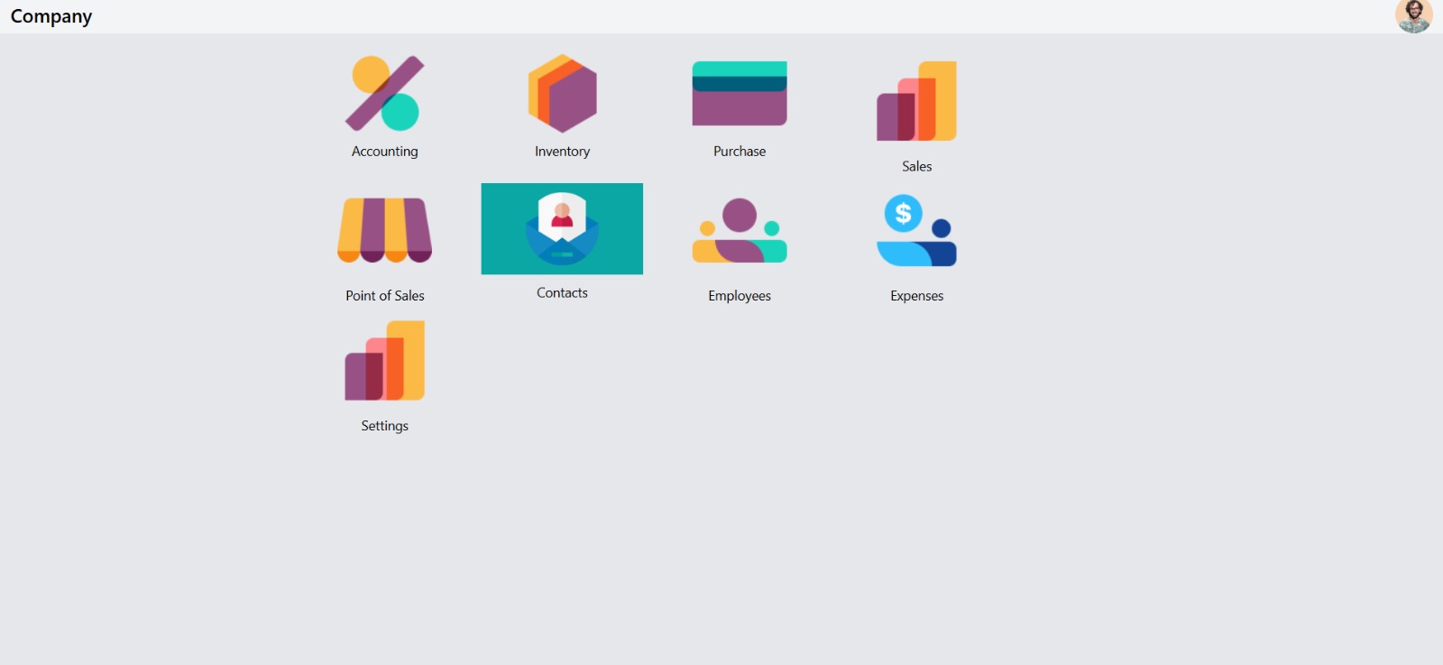Click the user avatar in top-right corner
The width and height of the screenshot is (1443, 665).
1413,16
